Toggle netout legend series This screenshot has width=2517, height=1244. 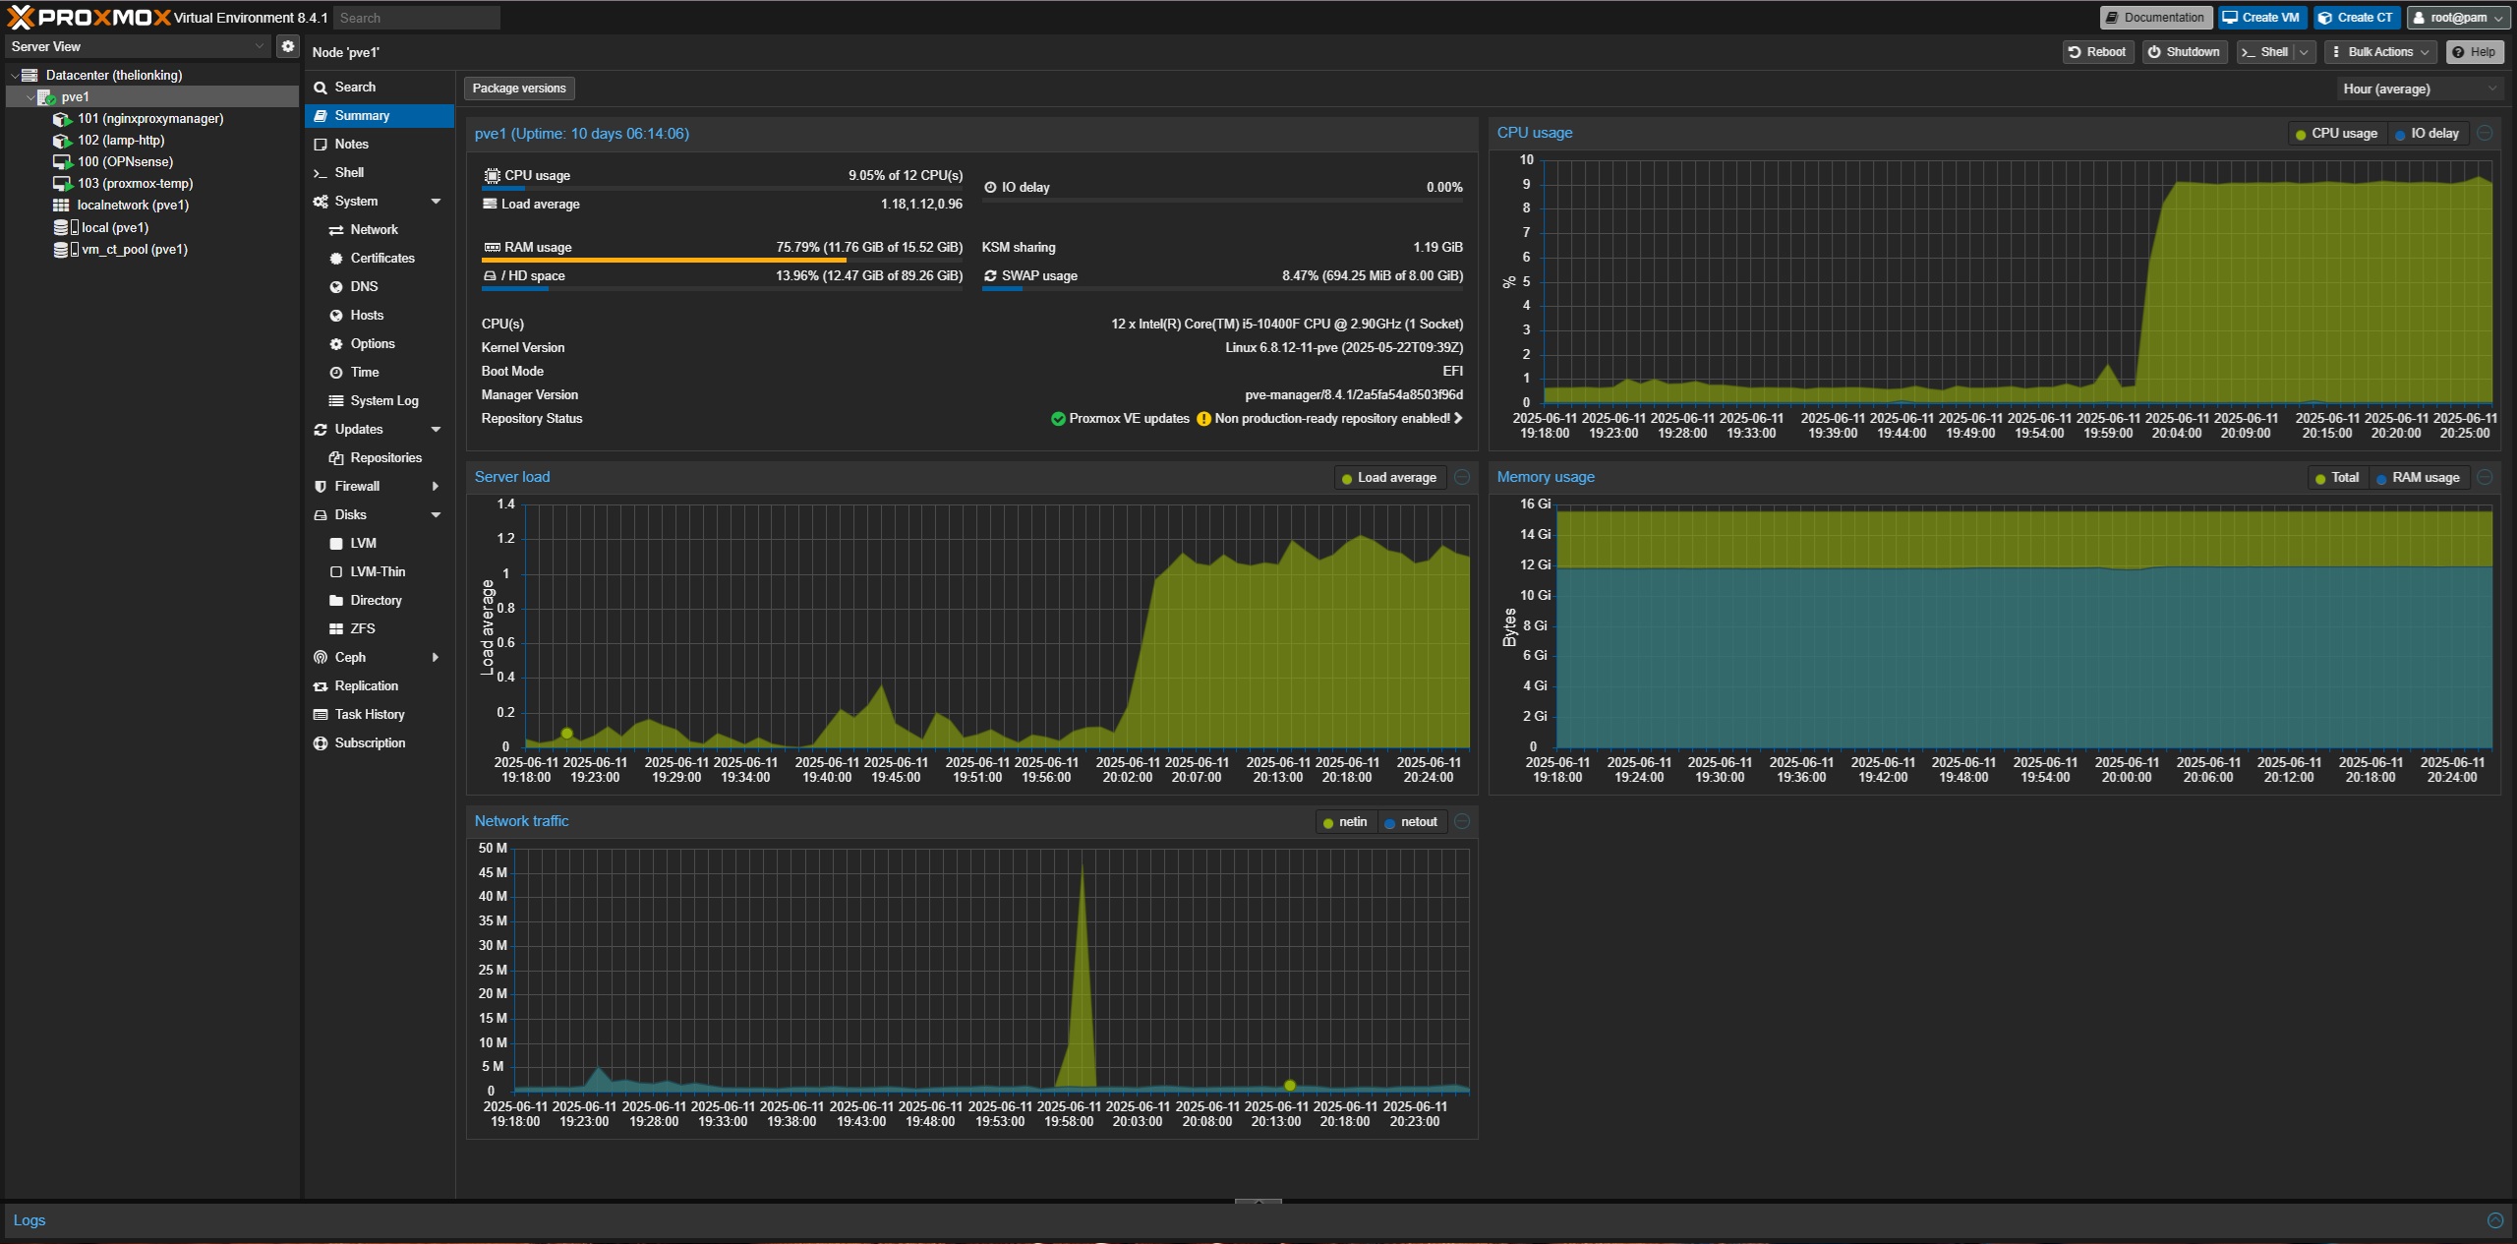point(1411,822)
